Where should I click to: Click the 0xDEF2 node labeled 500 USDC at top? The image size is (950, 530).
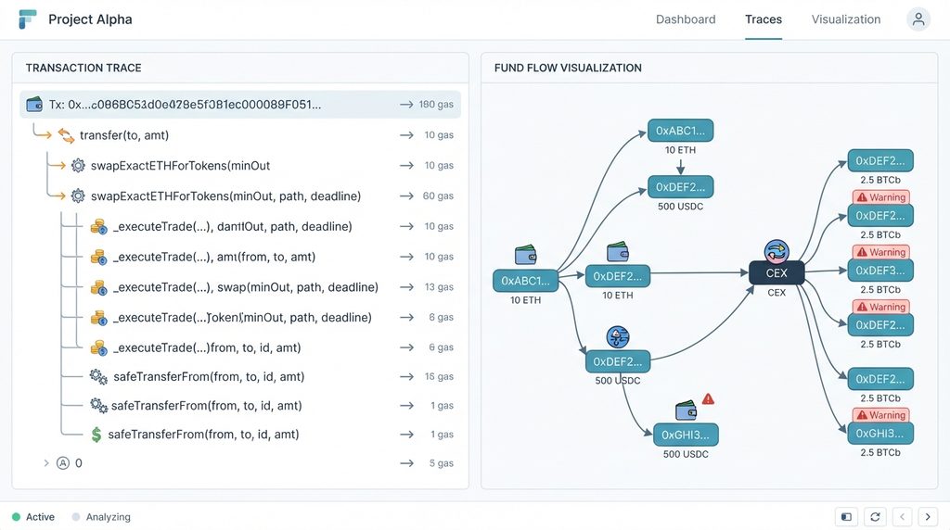(x=680, y=187)
